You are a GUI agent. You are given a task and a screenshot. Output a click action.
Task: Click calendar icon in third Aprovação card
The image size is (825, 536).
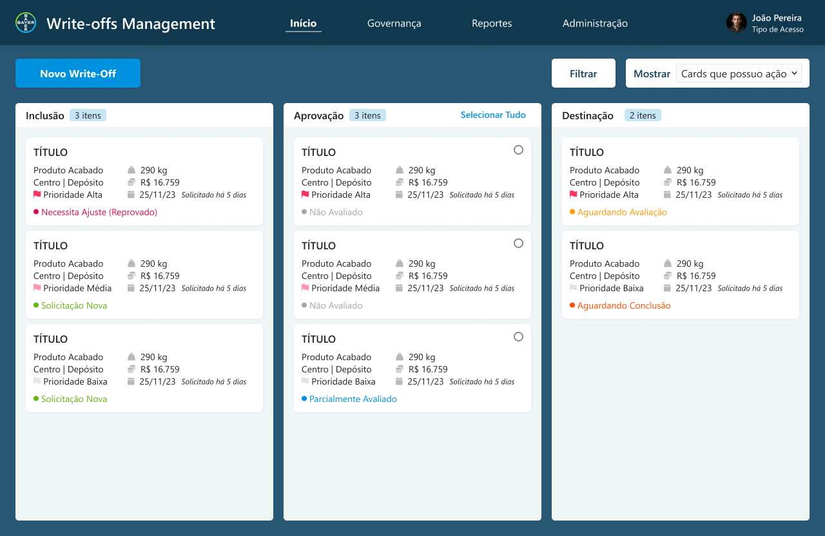[400, 381]
